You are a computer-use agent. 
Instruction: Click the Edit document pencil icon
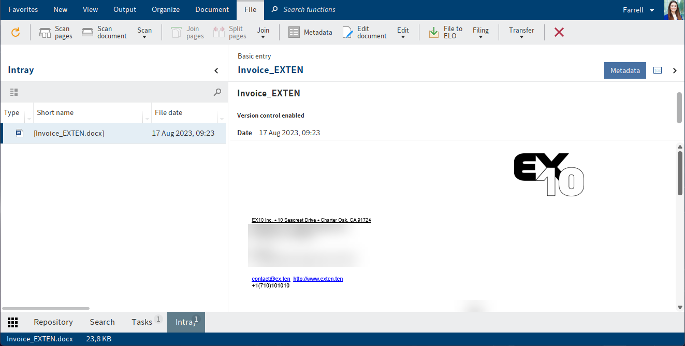tap(347, 33)
